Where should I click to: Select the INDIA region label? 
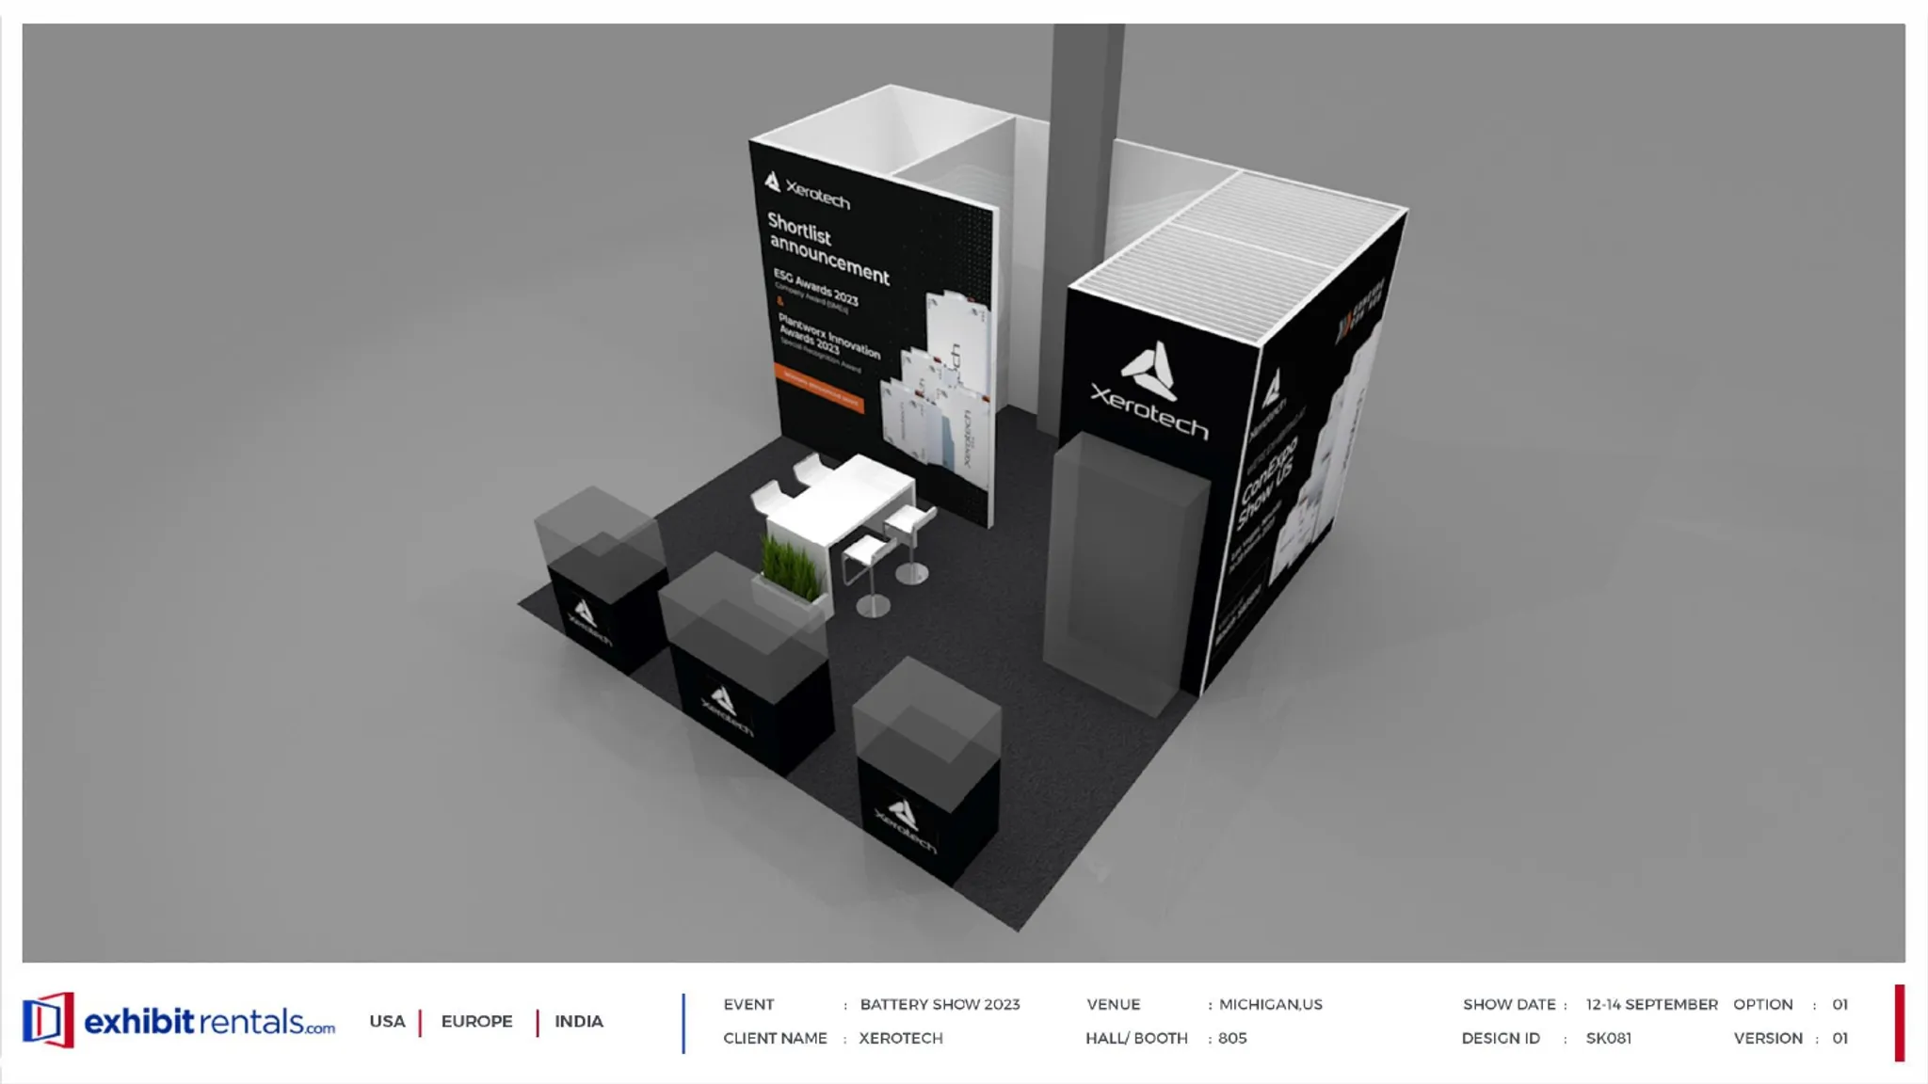[x=579, y=1022]
